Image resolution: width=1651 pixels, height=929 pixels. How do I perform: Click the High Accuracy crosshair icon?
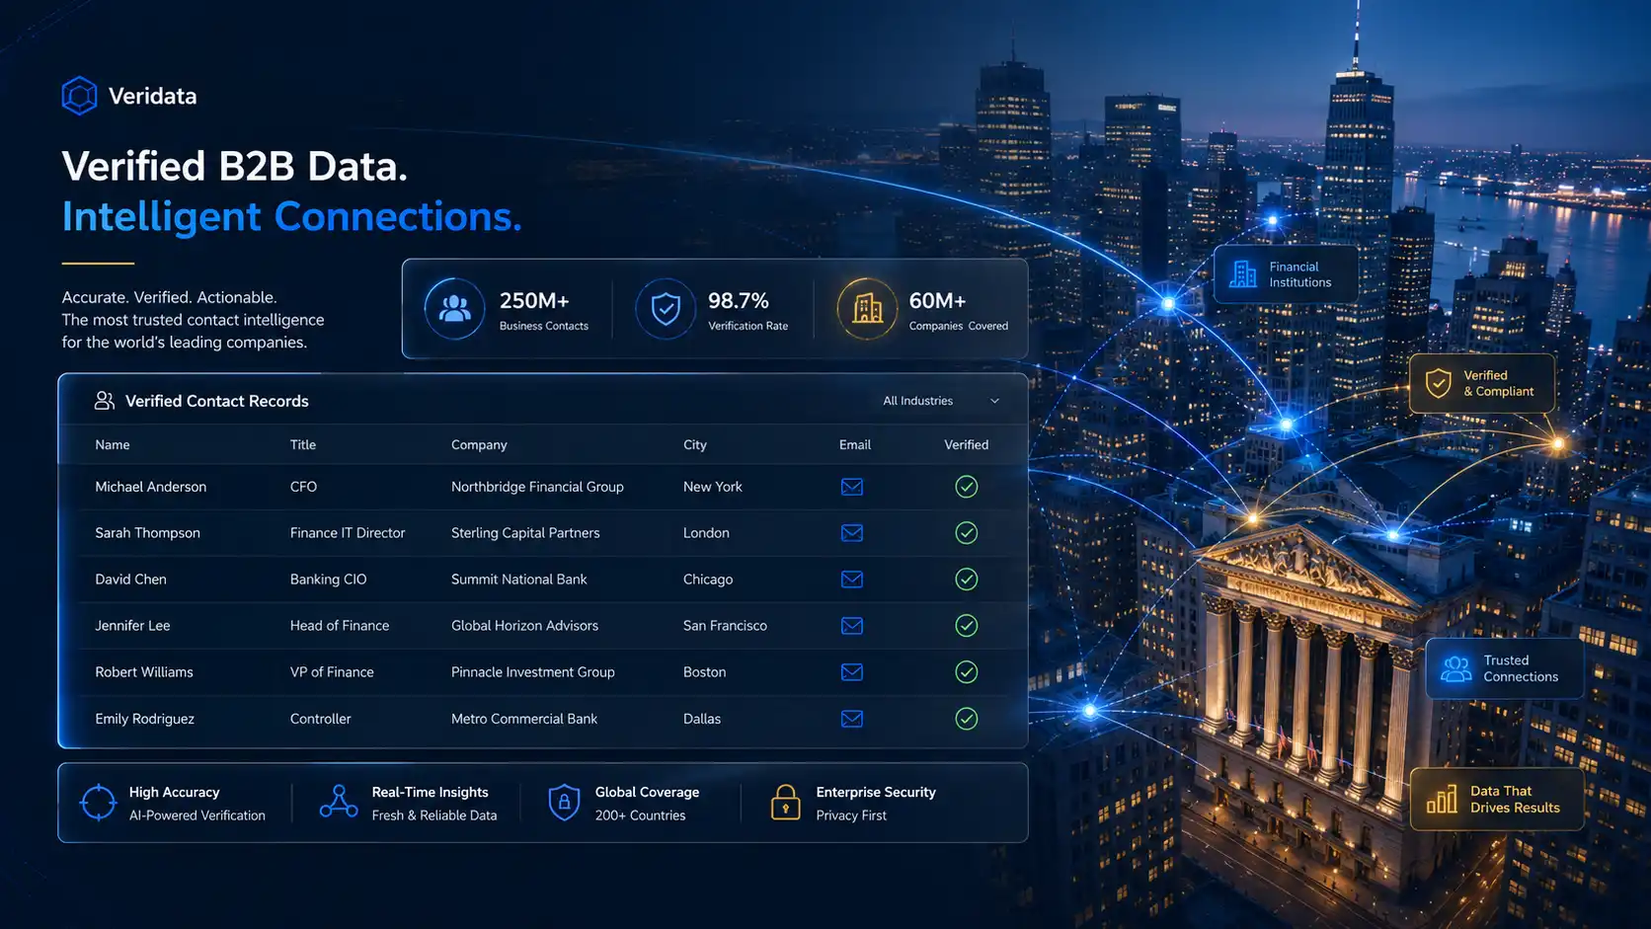coord(98,803)
